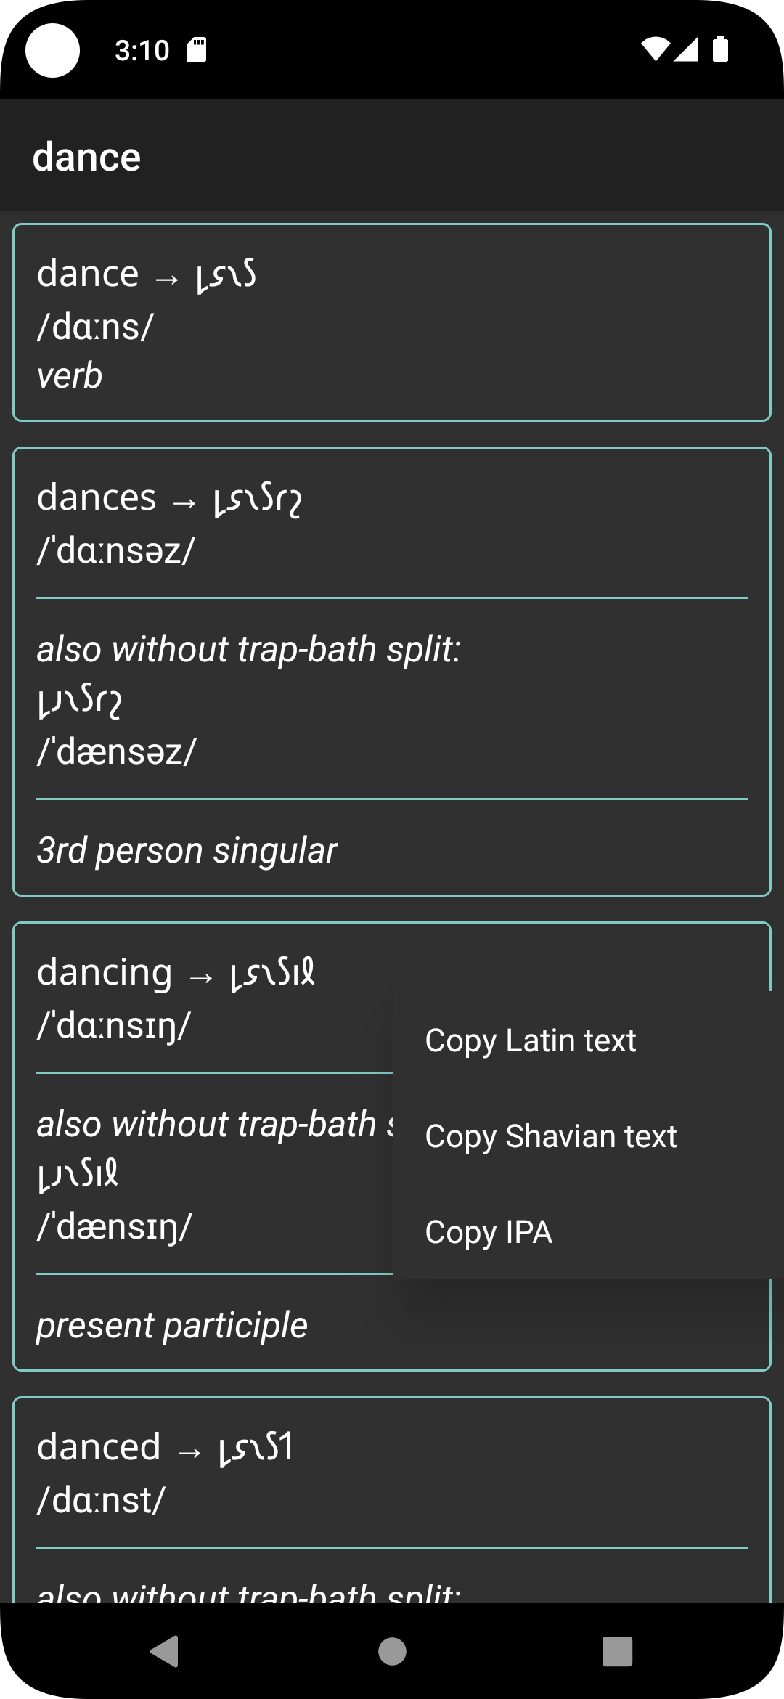784x1699 pixels.
Task: Tap the 3rd person singular label
Action: point(187,850)
